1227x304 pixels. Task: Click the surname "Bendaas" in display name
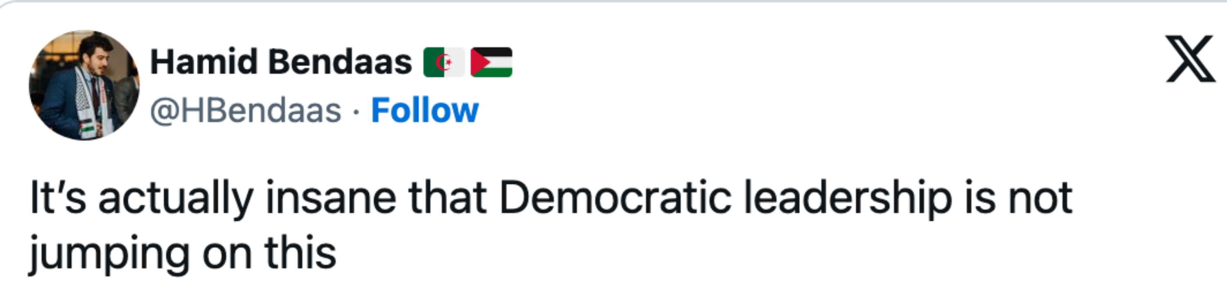pos(340,63)
